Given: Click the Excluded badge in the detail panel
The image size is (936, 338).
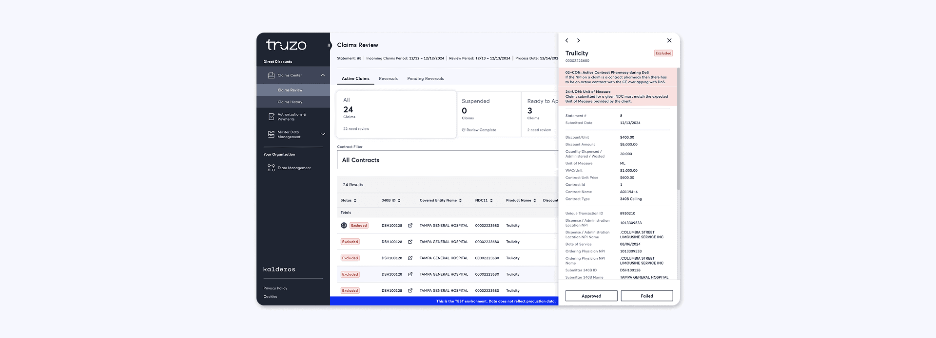Looking at the screenshot, I should point(663,53).
